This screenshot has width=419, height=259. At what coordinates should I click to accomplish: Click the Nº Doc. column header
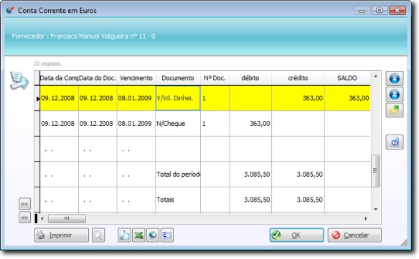pyautogui.click(x=215, y=78)
